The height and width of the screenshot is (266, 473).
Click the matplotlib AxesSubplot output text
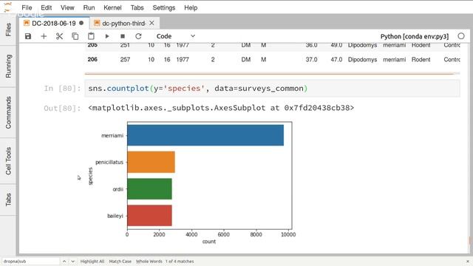pos(221,108)
